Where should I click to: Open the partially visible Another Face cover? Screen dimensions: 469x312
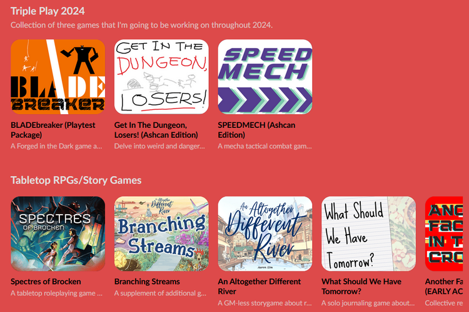click(x=444, y=234)
